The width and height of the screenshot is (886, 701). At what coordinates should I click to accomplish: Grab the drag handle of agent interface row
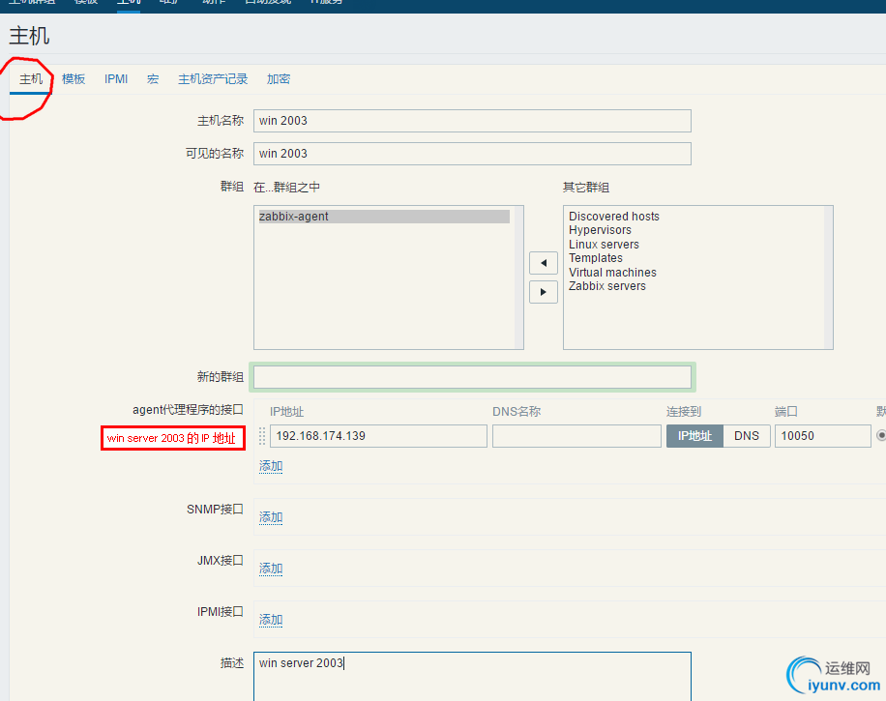(261, 436)
